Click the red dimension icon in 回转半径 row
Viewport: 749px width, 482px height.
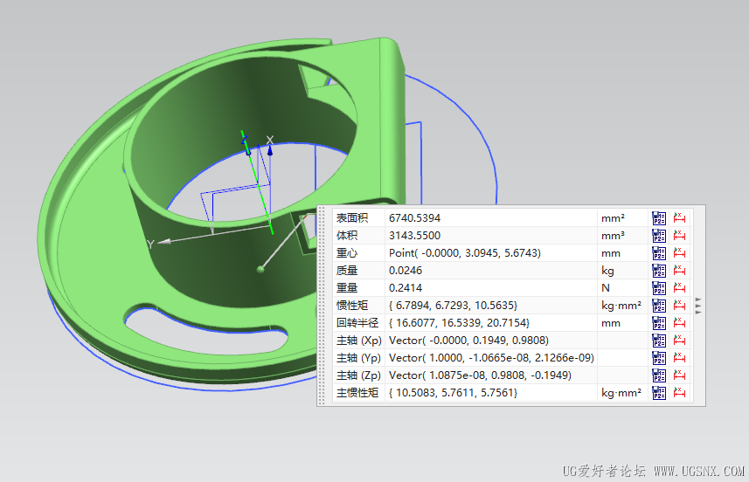click(x=679, y=323)
